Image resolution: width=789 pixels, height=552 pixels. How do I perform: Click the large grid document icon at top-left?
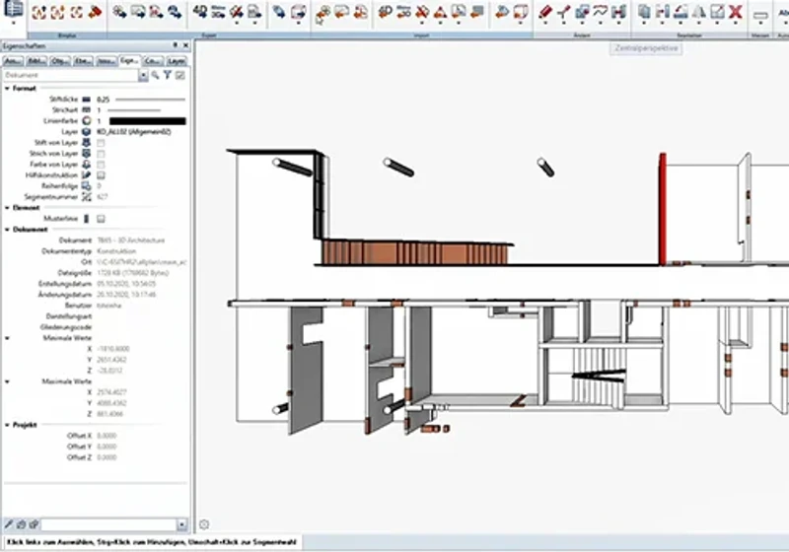click(14, 9)
